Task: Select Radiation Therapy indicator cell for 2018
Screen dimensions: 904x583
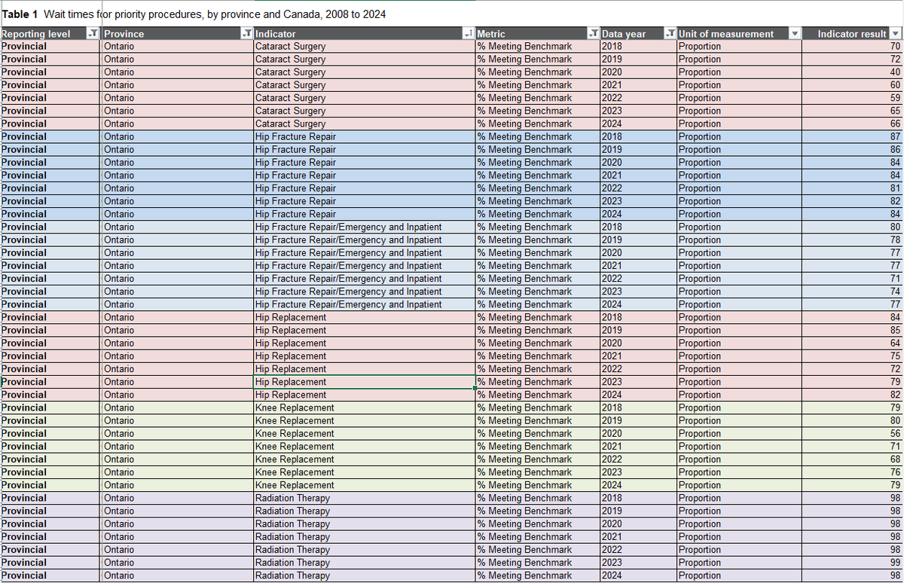Action: click(365, 498)
